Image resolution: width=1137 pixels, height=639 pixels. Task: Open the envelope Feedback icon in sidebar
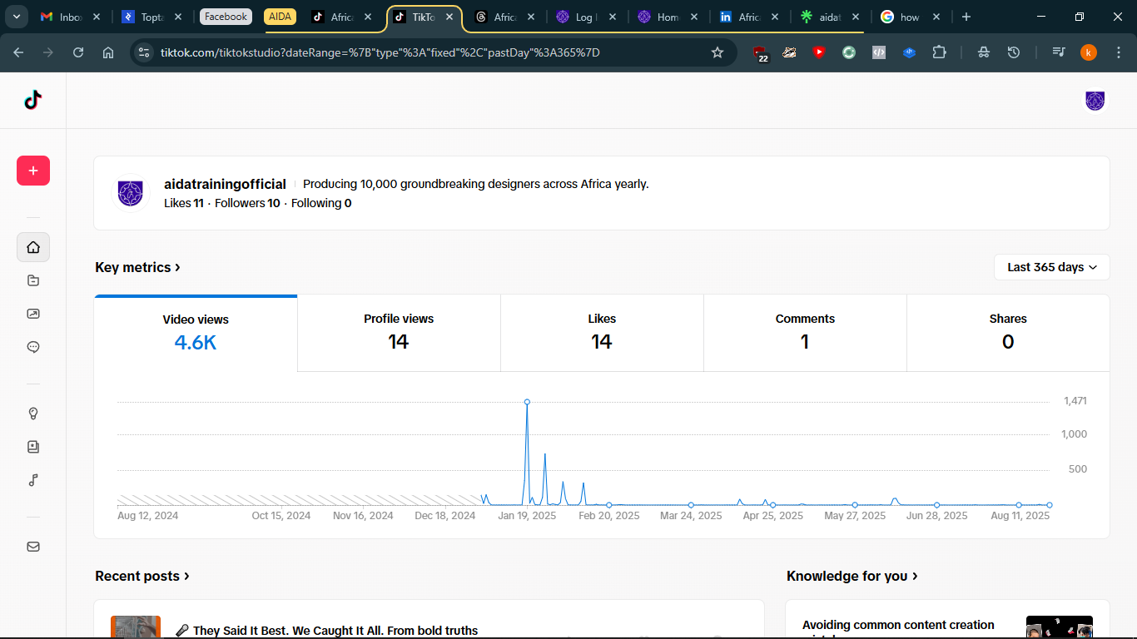[x=33, y=547]
